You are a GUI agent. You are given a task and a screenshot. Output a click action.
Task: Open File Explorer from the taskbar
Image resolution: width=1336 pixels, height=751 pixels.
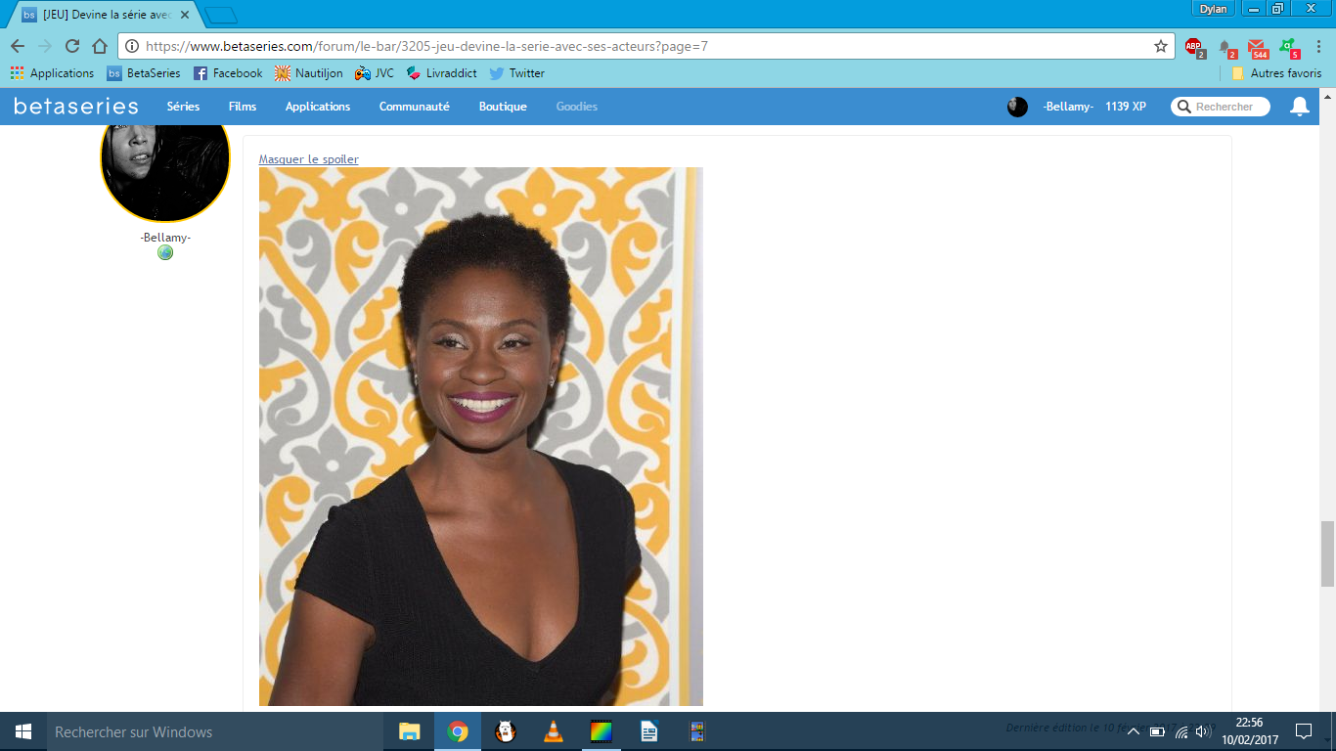[x=410, y=731]
